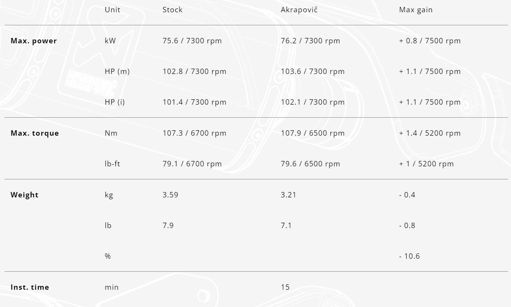Select the Max. power row label
511x307 pixels.
click(34, 41)
